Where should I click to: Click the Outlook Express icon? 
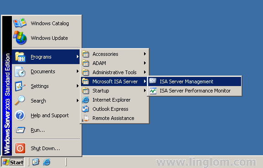pyautogui.click(x=86, y=109)
